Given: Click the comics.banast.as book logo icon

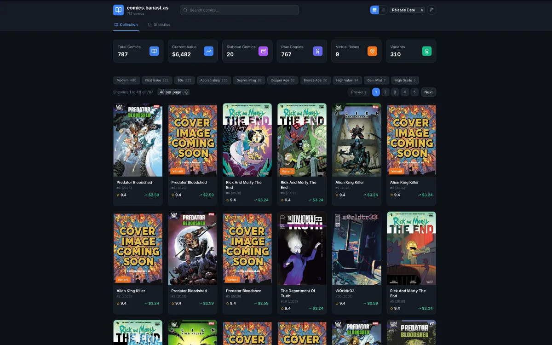Looking at the screenshot, I should tap(118, 10).
